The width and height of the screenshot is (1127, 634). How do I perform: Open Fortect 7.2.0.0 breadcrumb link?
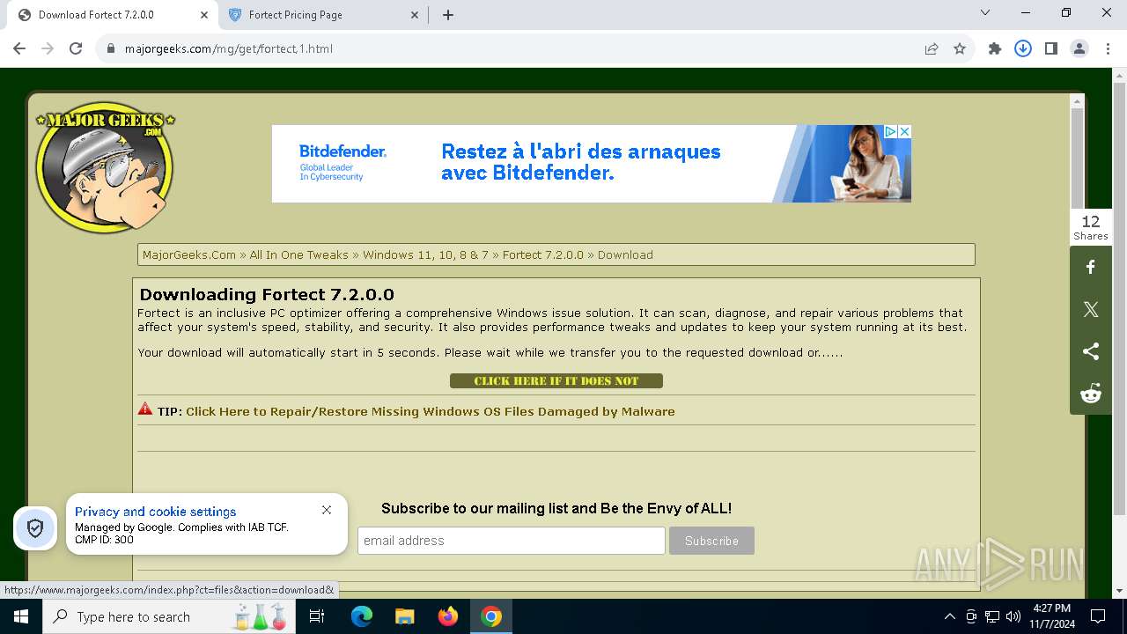[543, 254]
